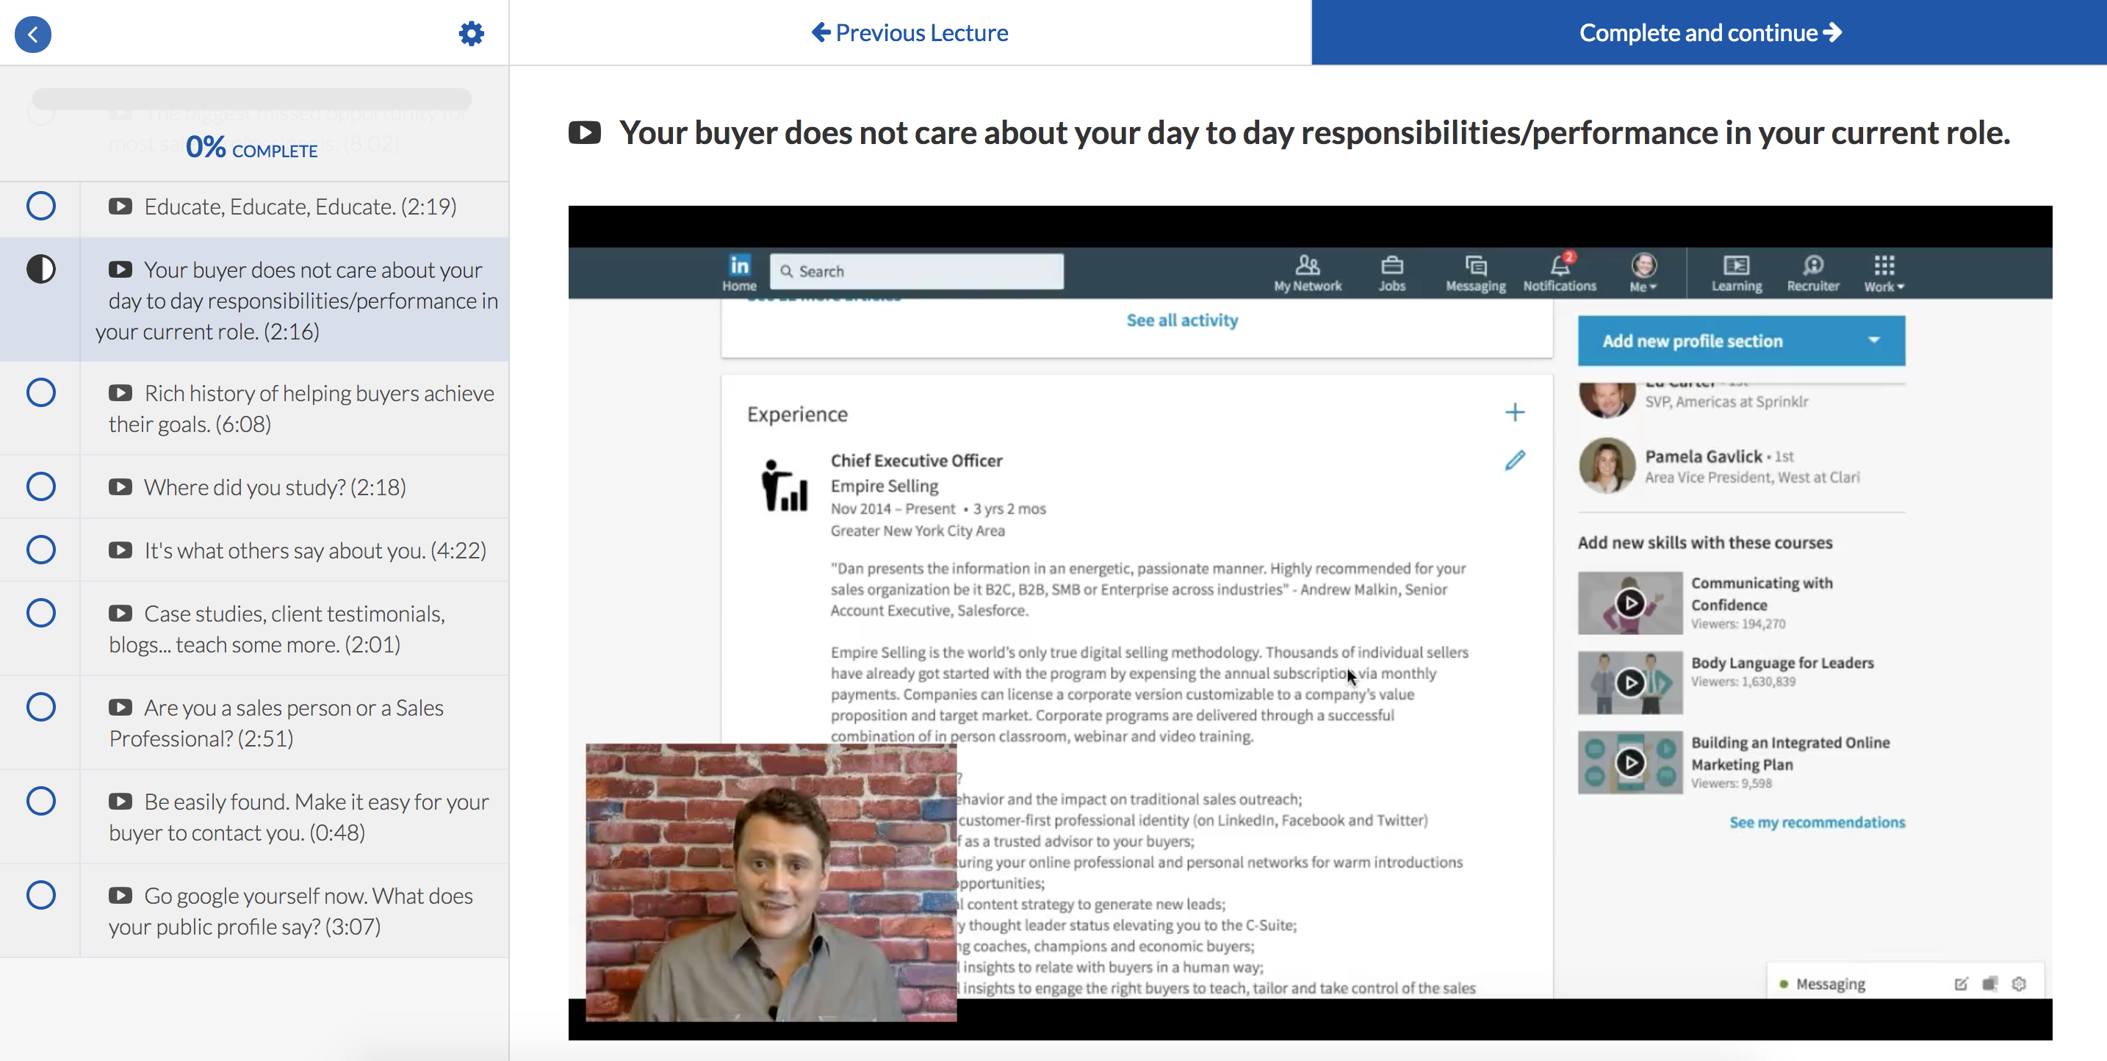This screenshot has width=2107, height=1061.
Task: Toggle circle for Case studies lecture
Action: 41,613
